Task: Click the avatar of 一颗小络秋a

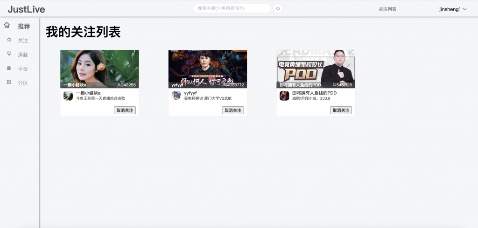Action: (x=68, y=96)
